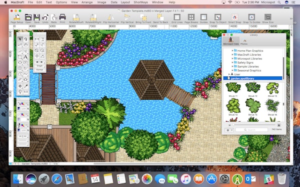Select the Shrub 15 library thumbnail
This screenshot has width=300, height=187.
(252, 107)
